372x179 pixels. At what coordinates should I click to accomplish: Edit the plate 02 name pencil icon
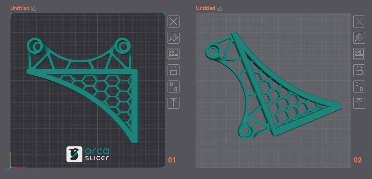coord(219,8)
